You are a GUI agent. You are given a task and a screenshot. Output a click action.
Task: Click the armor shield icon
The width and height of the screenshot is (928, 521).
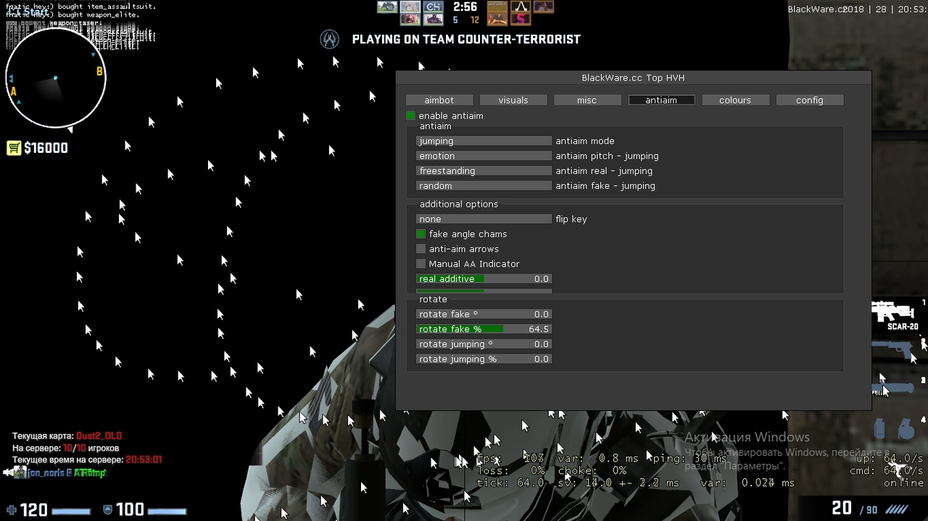click(x=108, y=510)
